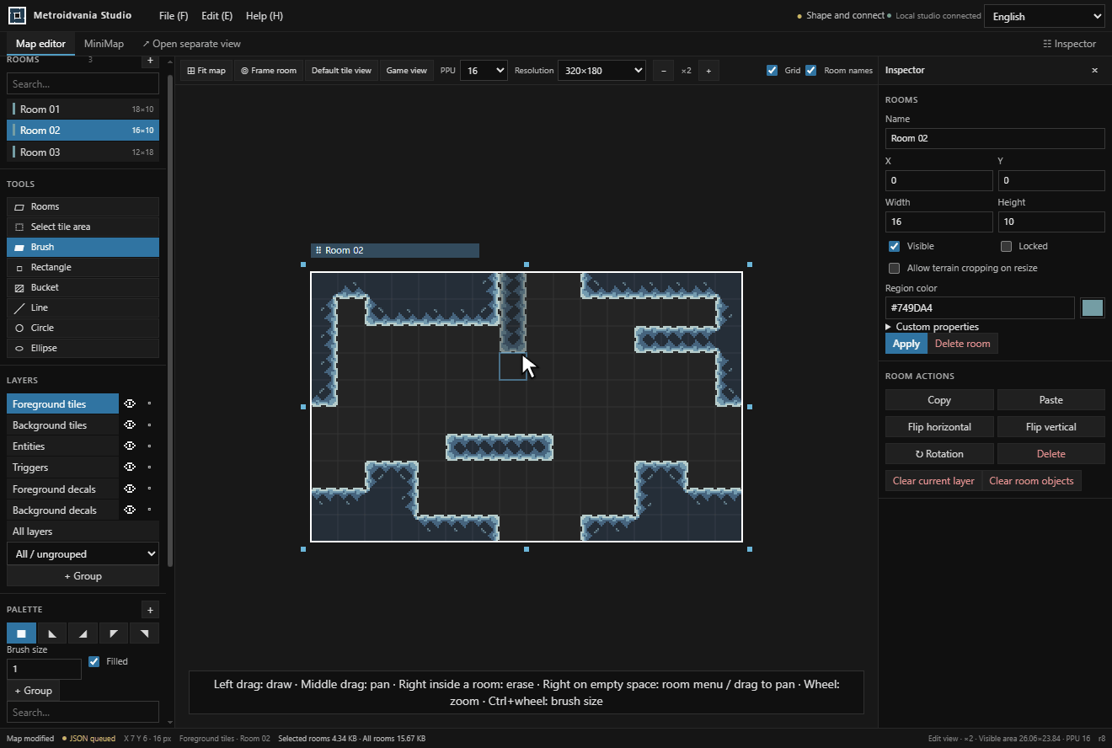The image size is (1112, 748).
Task: Open the Help (H) menu
Action: point(265,16)
